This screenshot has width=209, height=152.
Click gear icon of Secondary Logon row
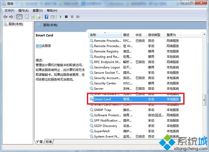pyautogui.click(x=91, y=67)
